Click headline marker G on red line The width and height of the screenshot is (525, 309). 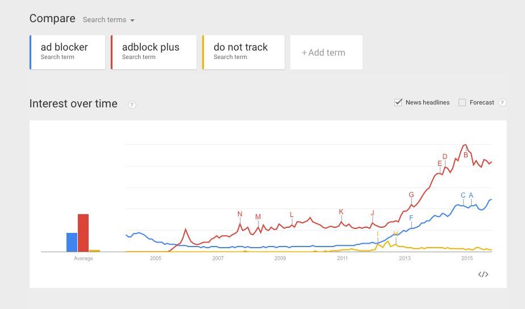click(x=411, y=195)
